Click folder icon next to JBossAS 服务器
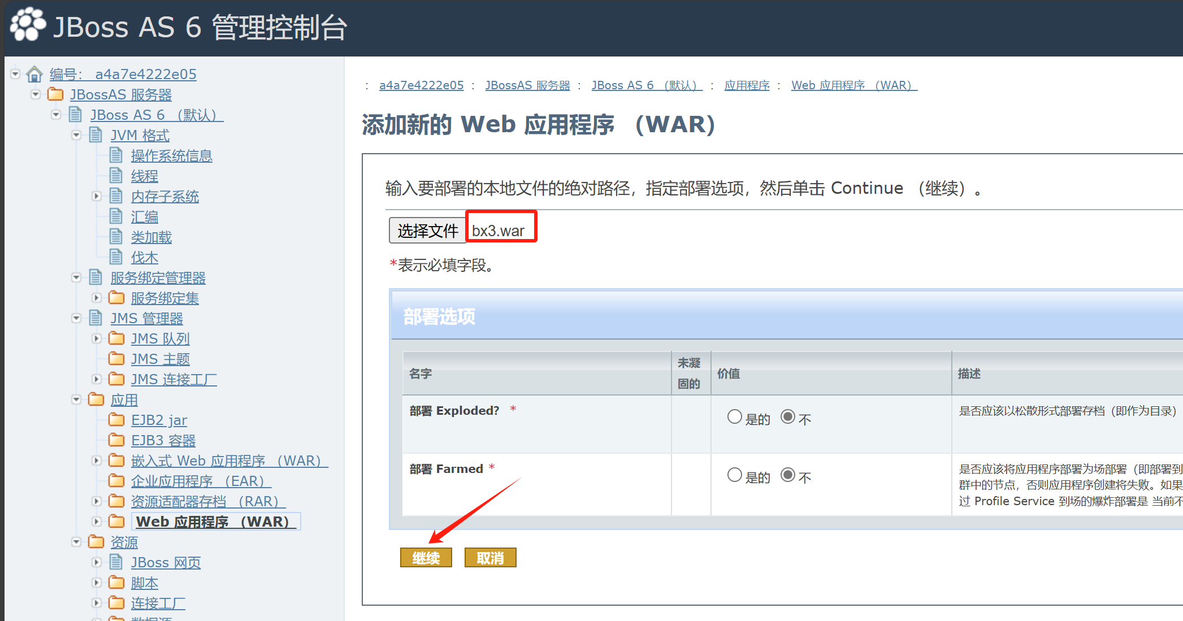Viewport: 1183px width, 621px height. 55,94
